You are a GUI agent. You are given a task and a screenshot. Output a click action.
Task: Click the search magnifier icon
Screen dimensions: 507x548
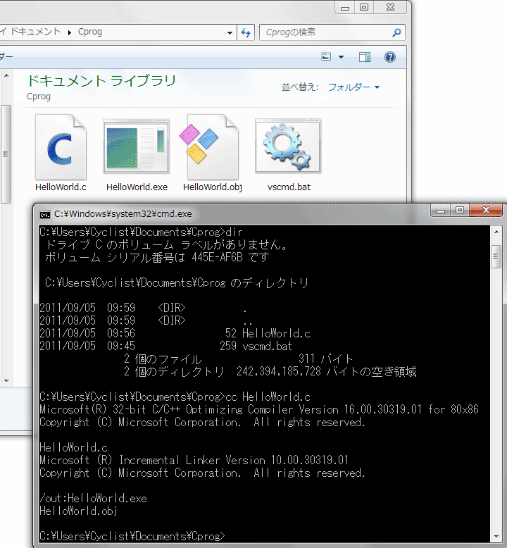[396, 32]
